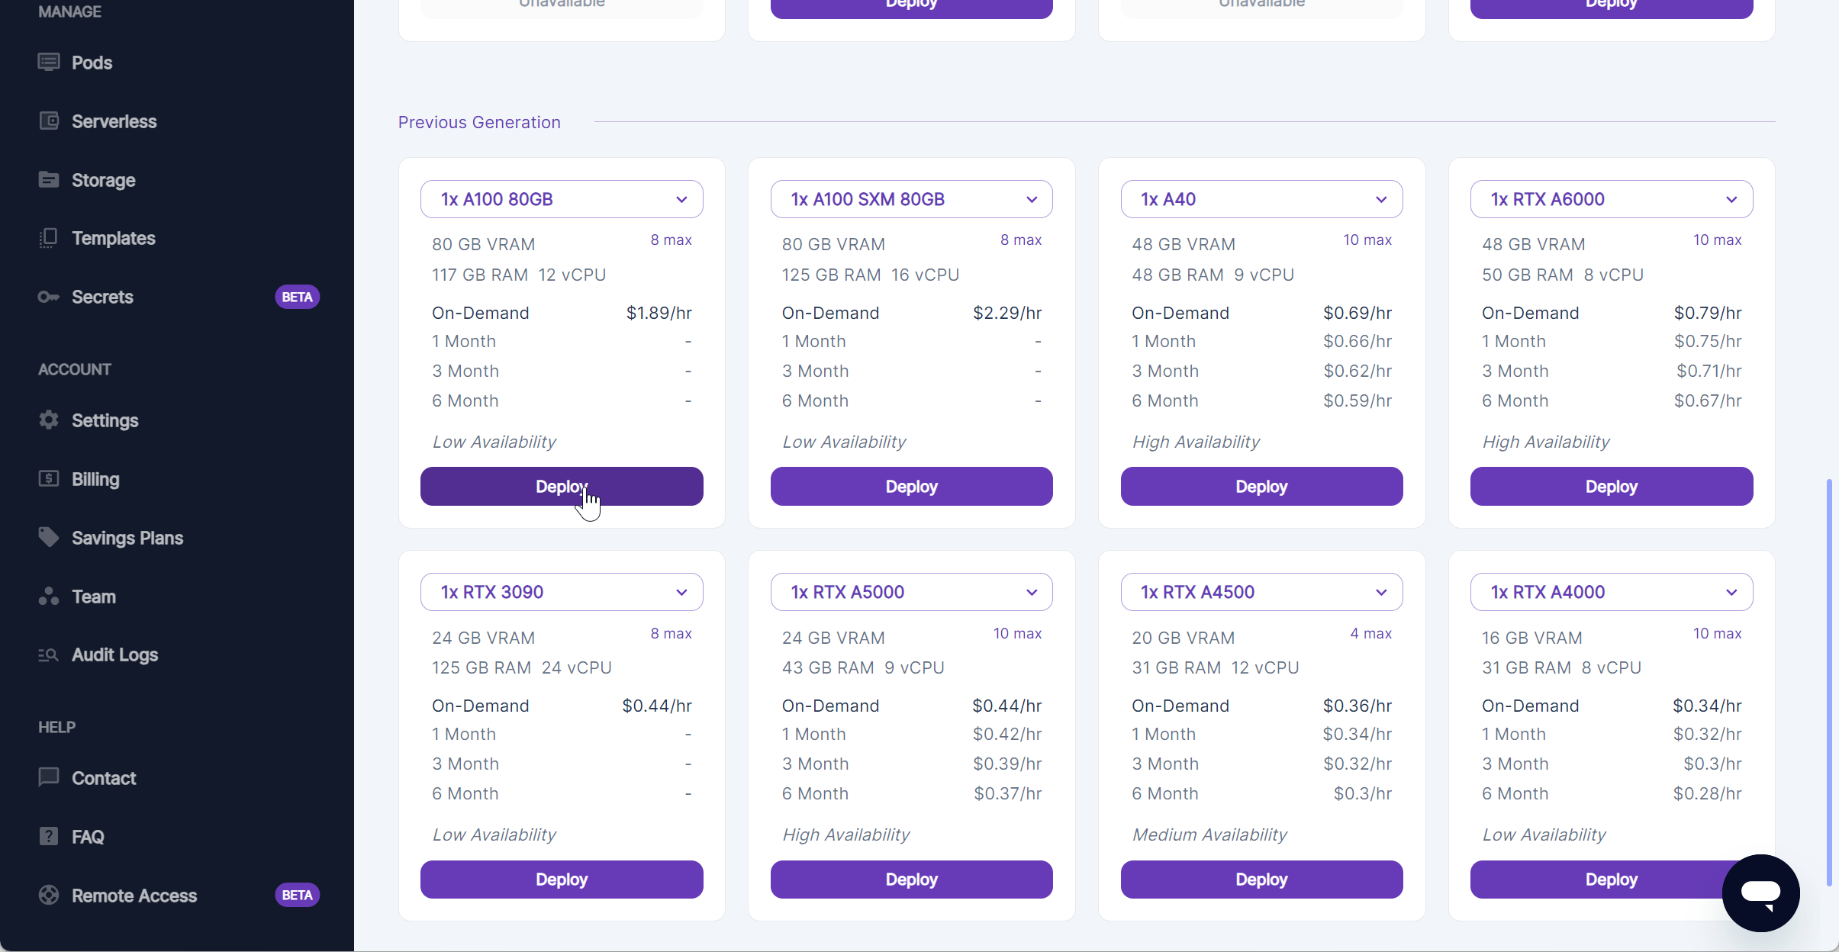This screenshot has height=952, width=1839.
Task: Deploy the A100 SXM 80GB pod
Action: pos(911,487)
